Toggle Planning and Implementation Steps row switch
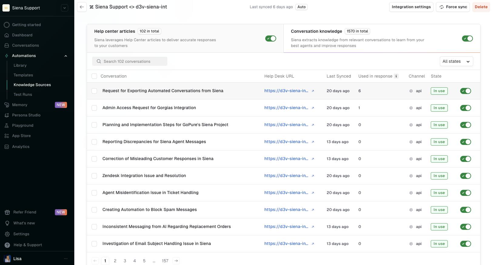This screenshot has height=265, width=492. [x=466, y=125]
